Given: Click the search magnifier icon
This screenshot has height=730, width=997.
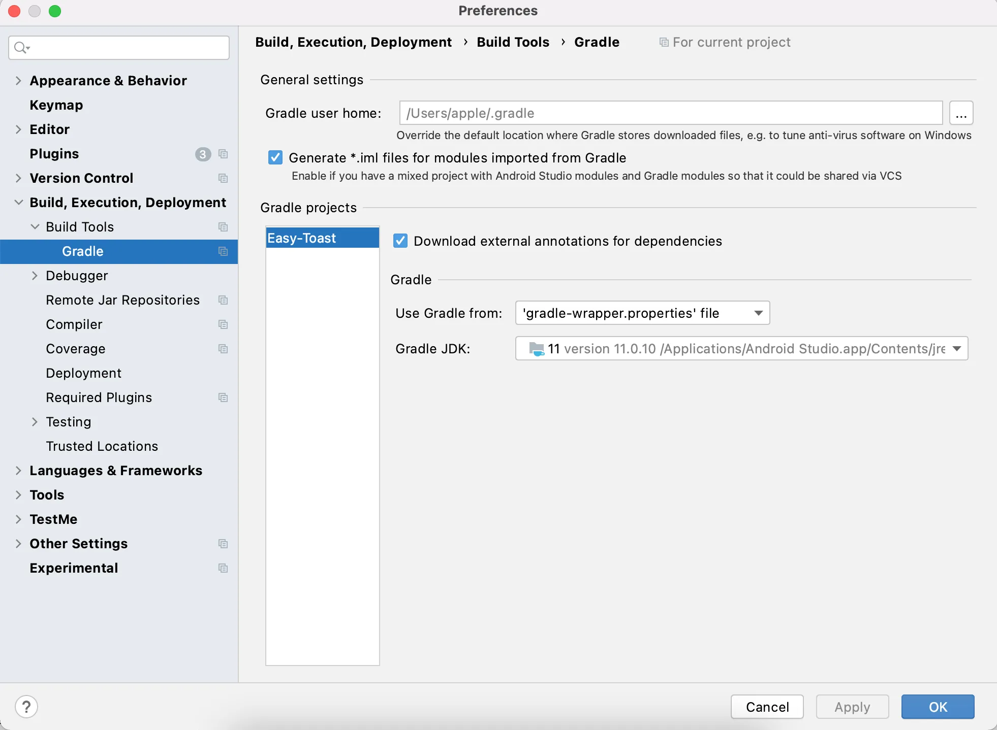Looking at the screenshot, I should (x=20, y=48).
